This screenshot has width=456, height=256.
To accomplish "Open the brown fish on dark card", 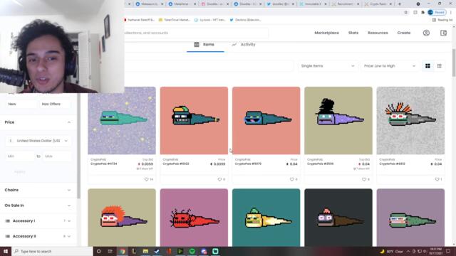I will tap(338, 218).
